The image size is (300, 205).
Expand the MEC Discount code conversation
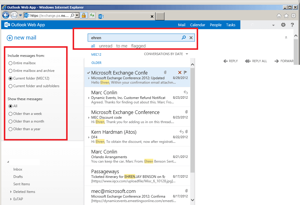pos(89,118)
